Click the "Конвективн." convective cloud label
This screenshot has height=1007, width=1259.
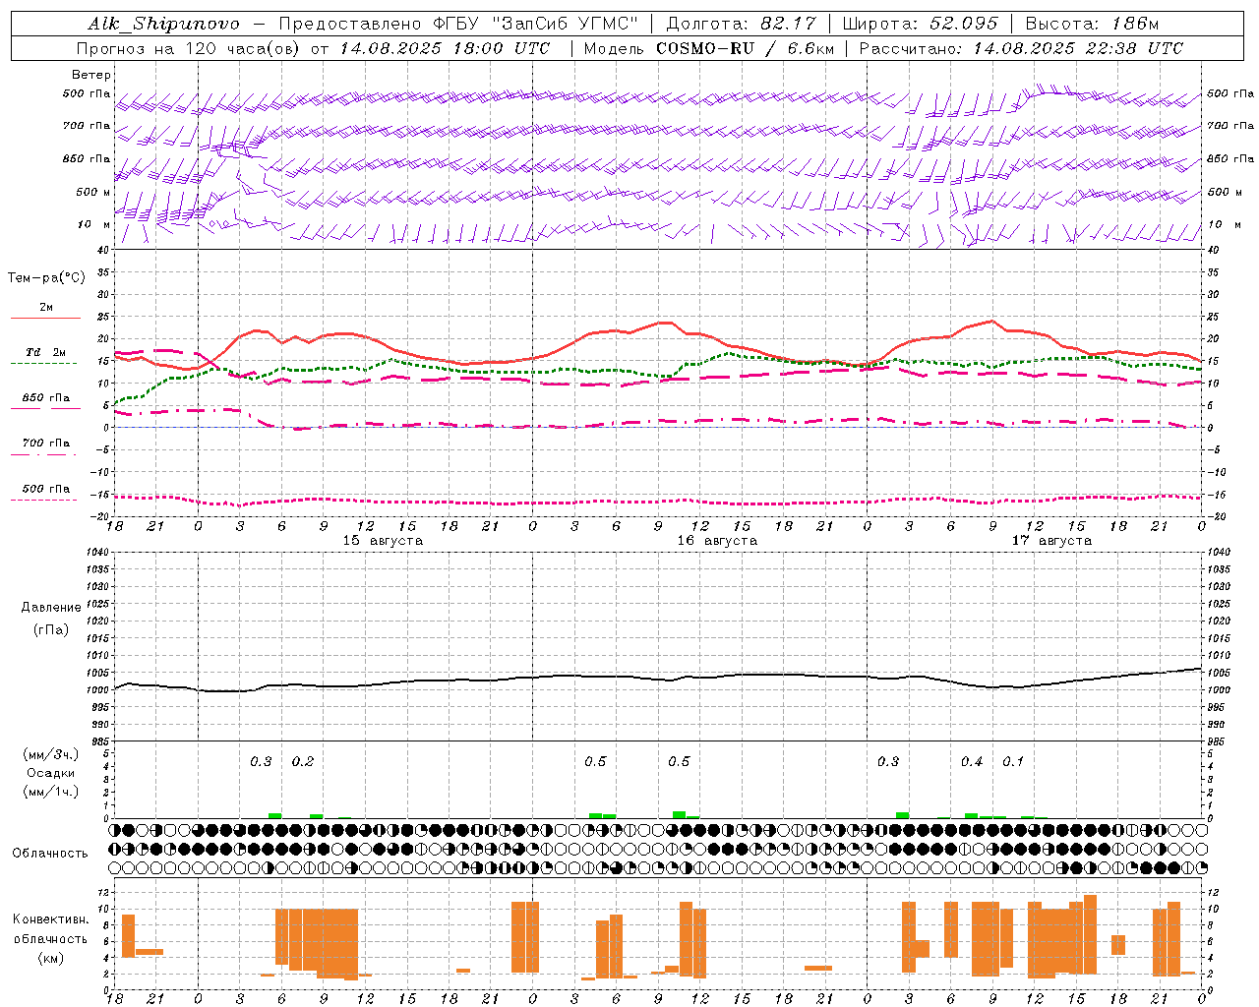[x=51, y=919]
